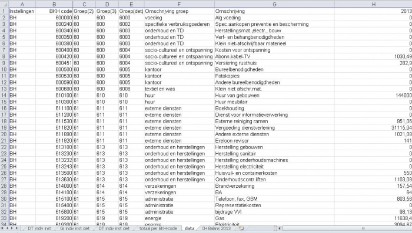Click the '2013' header cell
The width and height of the screenshot is (412, 233).
pos(373,11)
